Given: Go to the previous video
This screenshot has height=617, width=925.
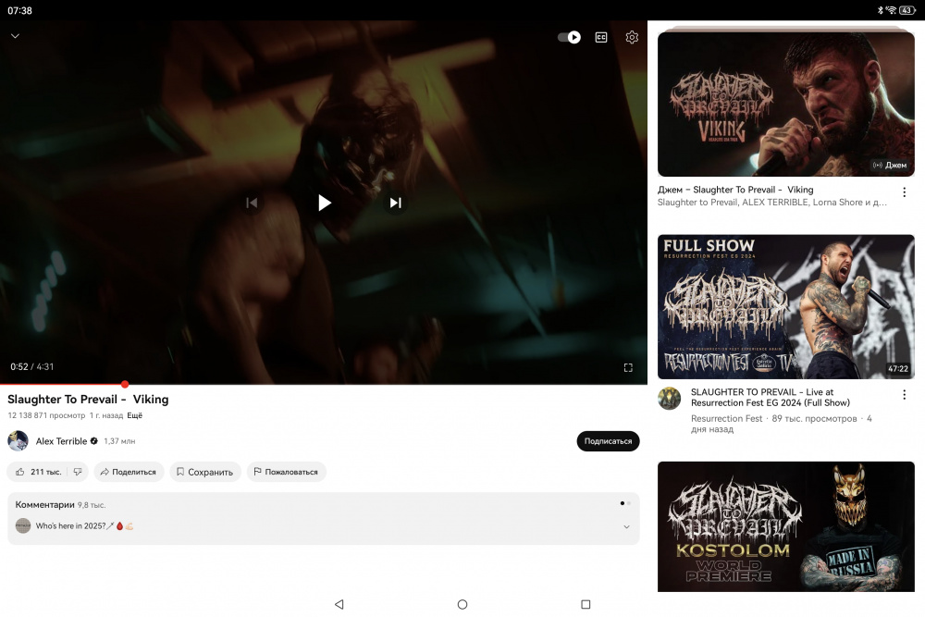Looking at the screenshot, I should click(252, 203).
